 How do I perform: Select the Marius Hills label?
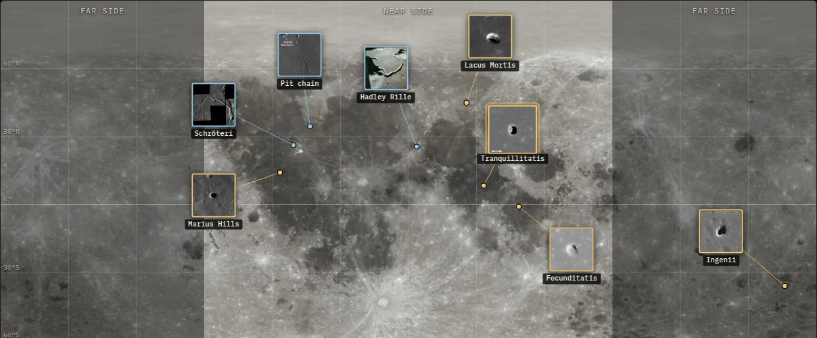click(214, 224)
